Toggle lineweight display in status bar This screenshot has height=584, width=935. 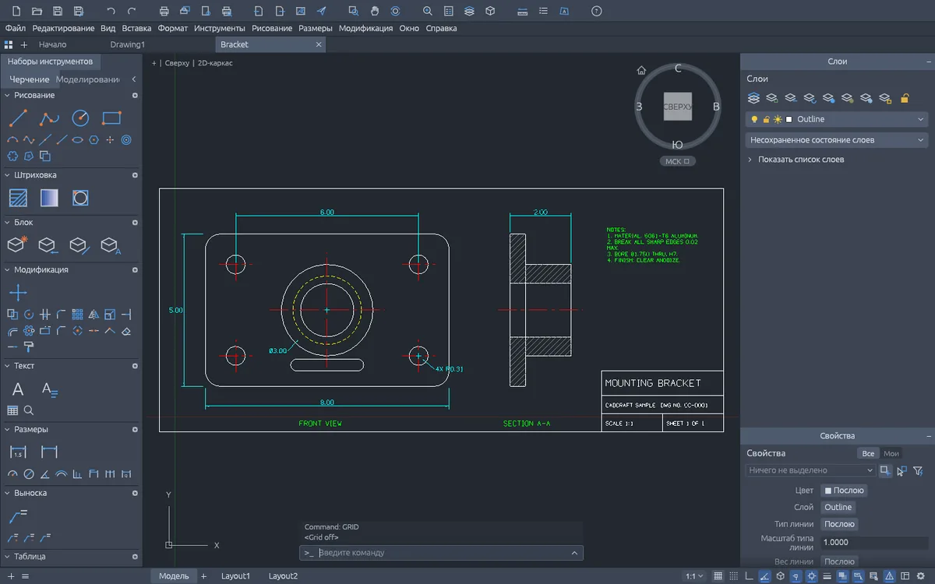pyautogui.click(x=827, y=576)
